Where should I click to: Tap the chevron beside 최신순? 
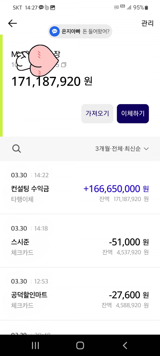click(x=146, y=149)
